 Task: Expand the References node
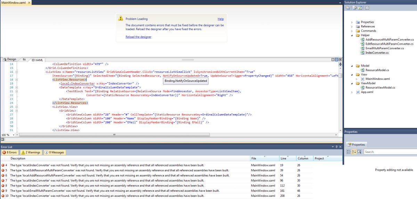(x=352, y=26)
